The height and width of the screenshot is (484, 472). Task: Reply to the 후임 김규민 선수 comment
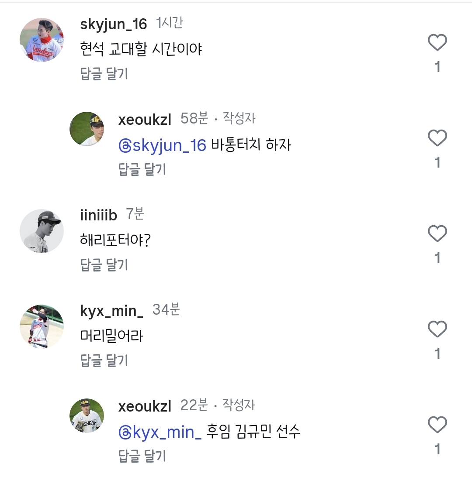coord(142,456)
